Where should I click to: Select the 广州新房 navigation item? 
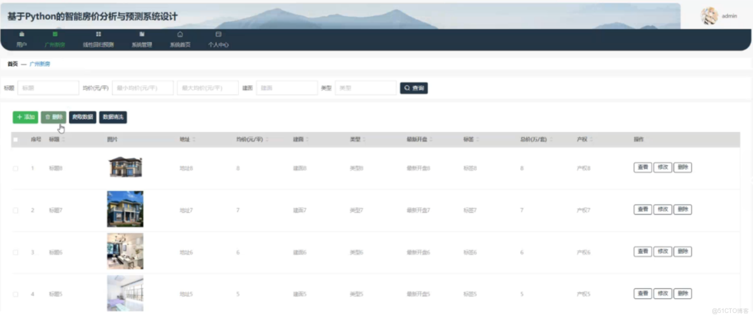point(55,40)
